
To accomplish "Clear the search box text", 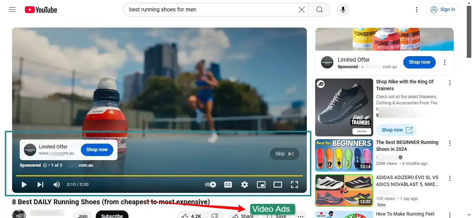I will coord(301,10).
